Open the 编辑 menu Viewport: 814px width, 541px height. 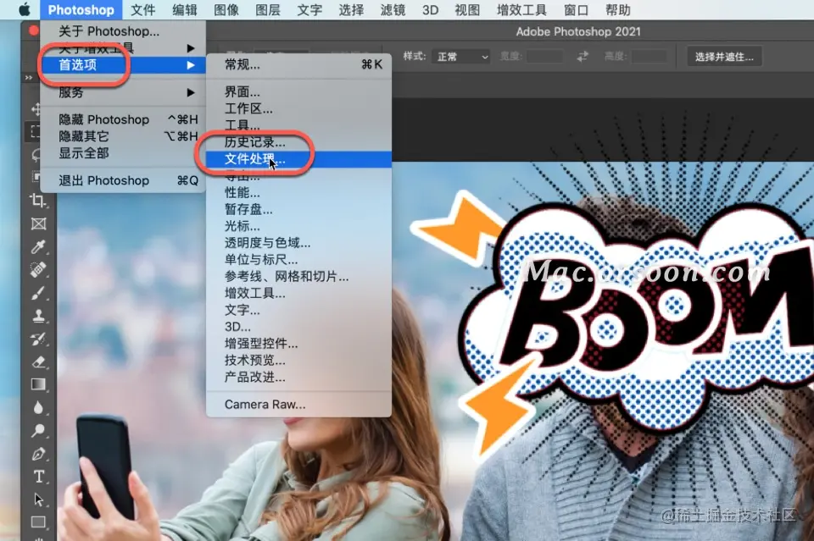184,10
